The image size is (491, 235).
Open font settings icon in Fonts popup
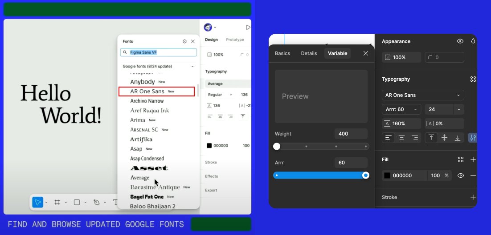coord(184,41)
